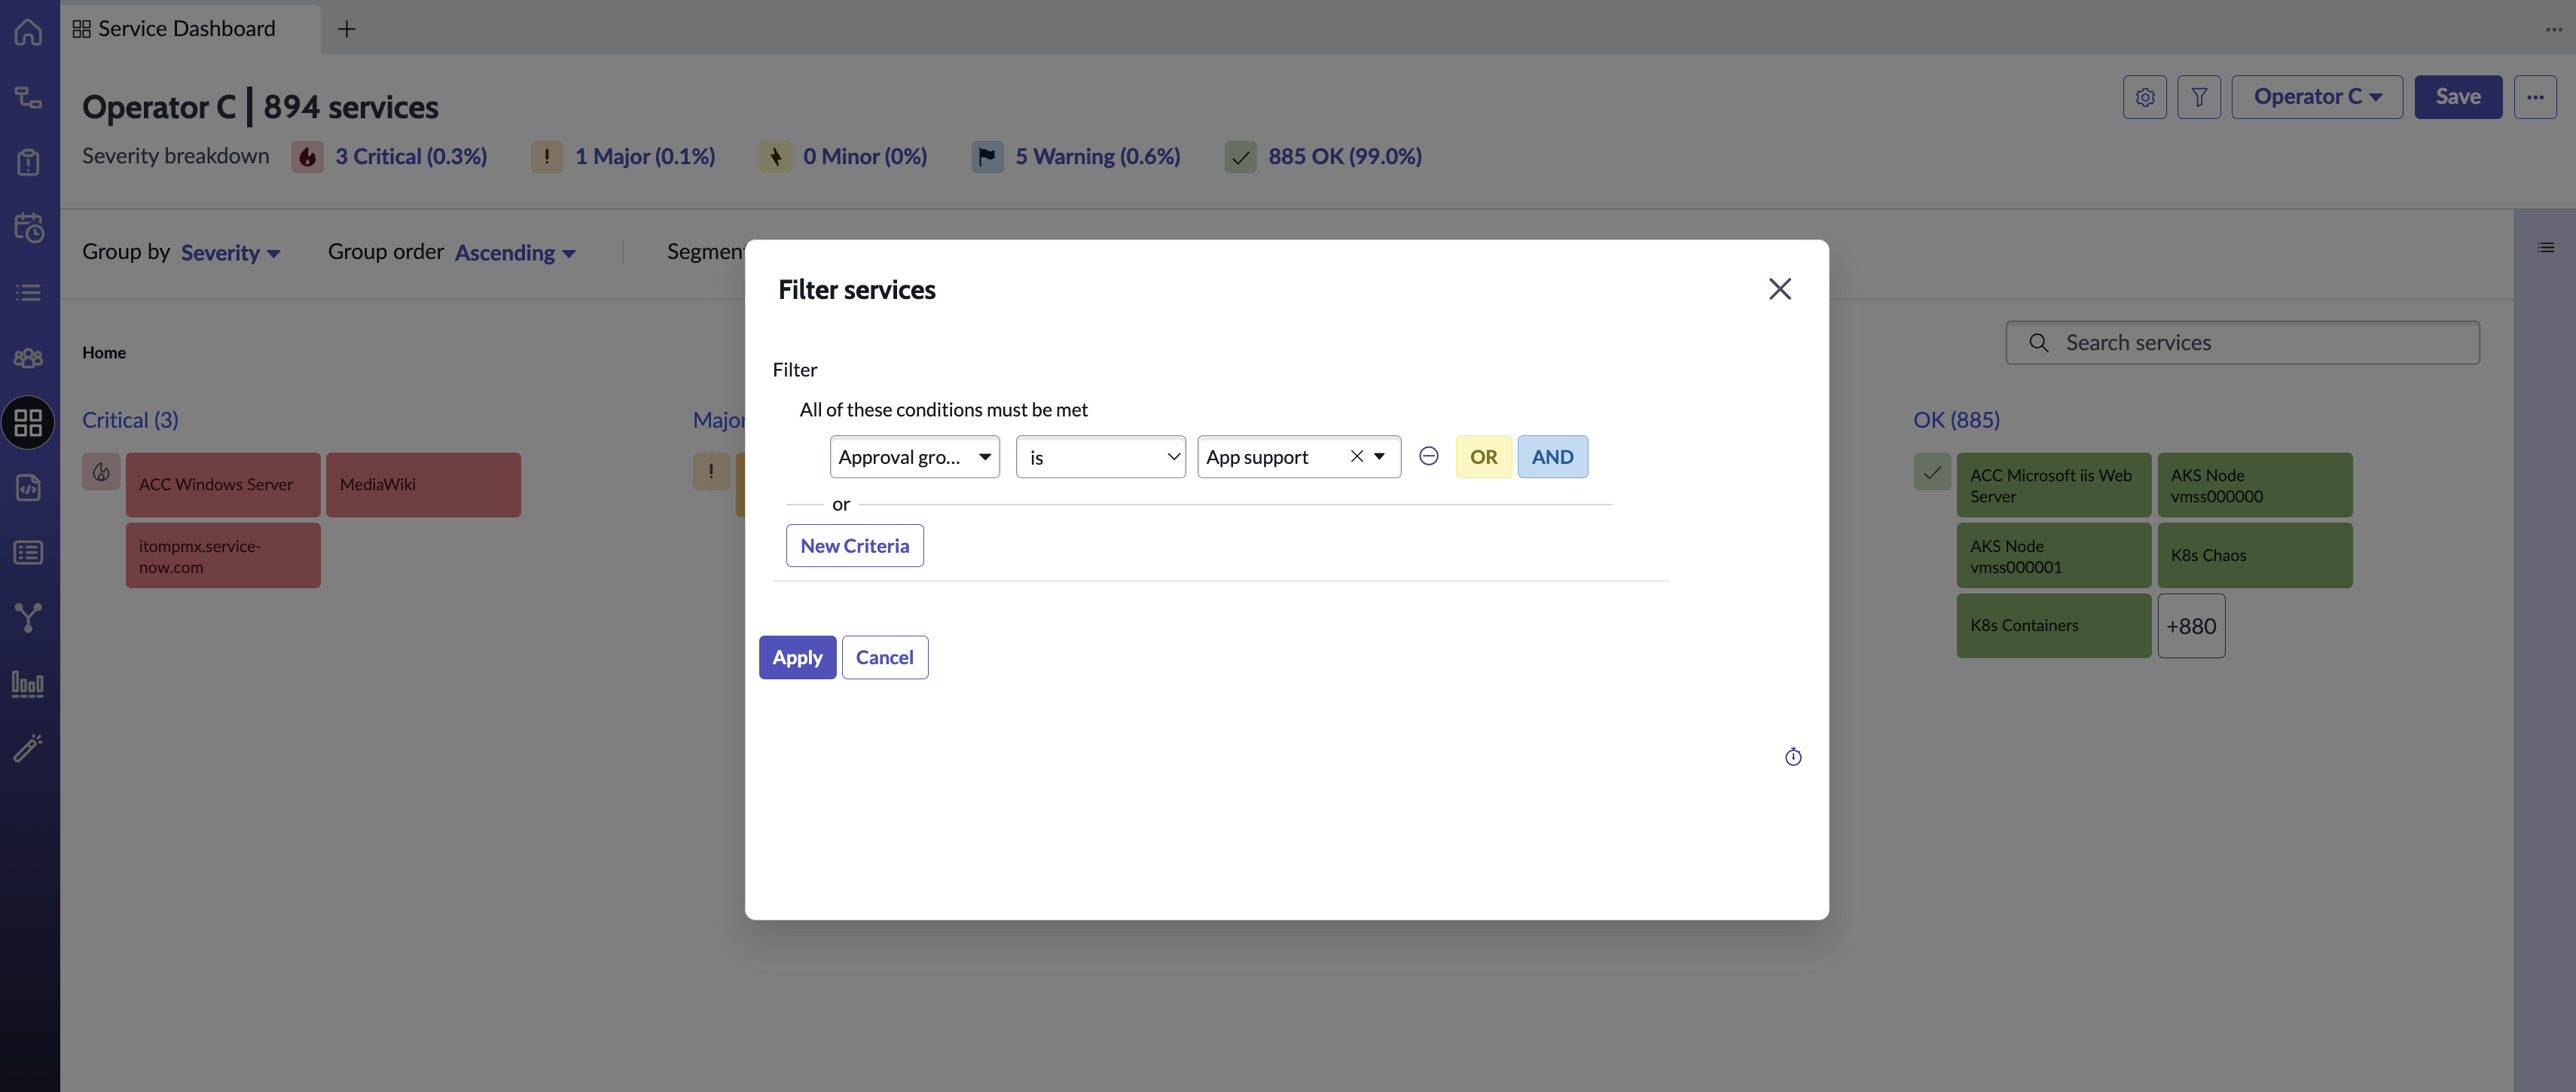Open the K8s Containers tile
Screen dimensions: 2576x1092
click(x=2053, y=626)
